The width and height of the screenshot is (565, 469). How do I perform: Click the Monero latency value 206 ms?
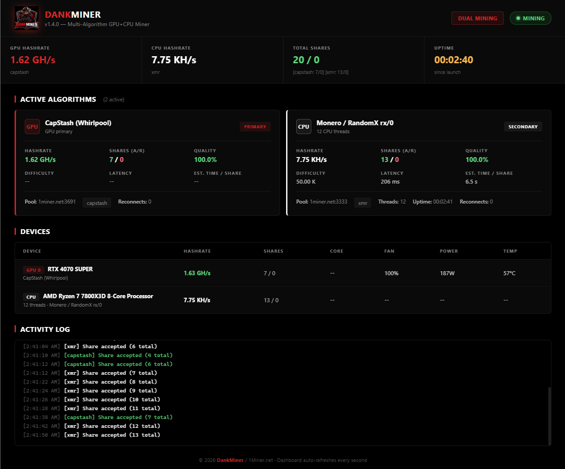tap(390, 182)
